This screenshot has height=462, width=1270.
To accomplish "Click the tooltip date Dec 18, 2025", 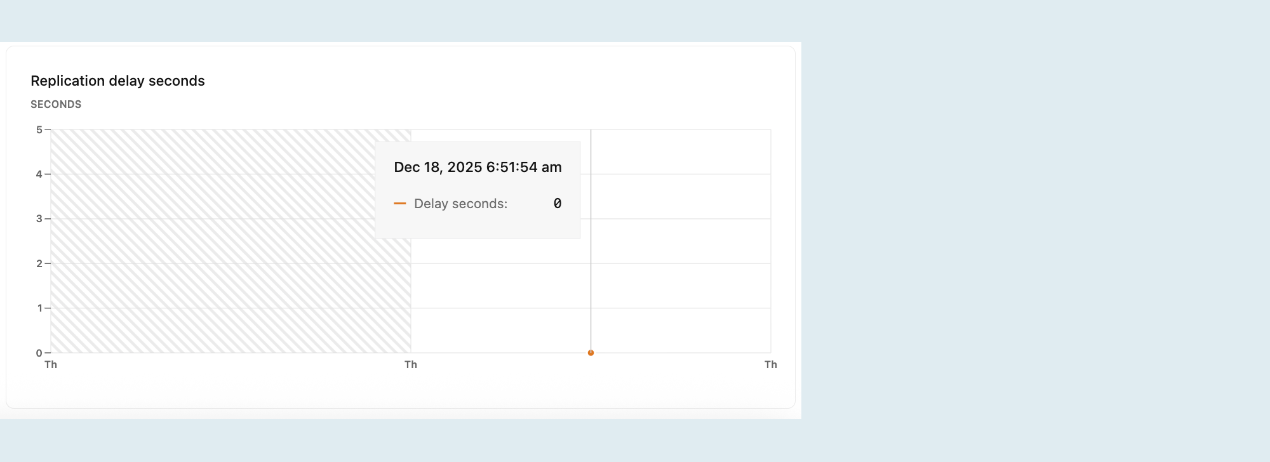I will click(x=438, y=167).
